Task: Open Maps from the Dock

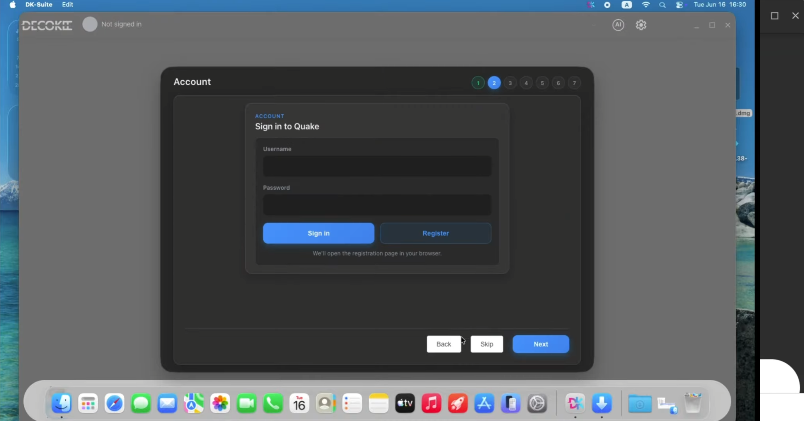Action: point(193,403)
